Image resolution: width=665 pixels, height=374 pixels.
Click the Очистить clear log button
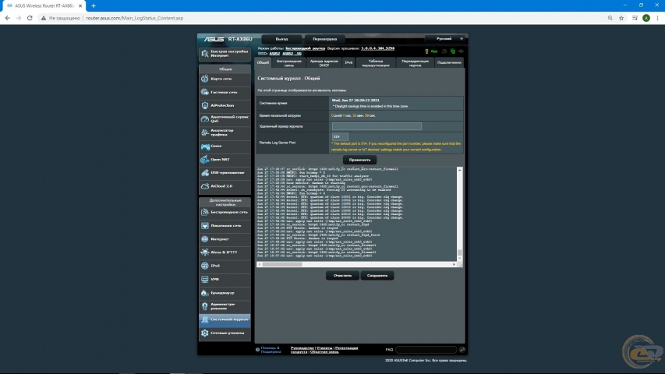pos(343,276)
